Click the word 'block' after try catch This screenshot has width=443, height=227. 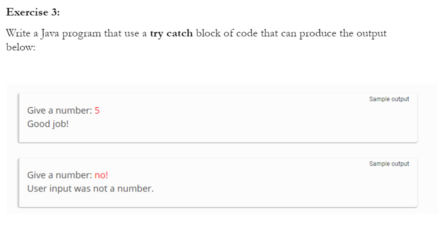(208, 33)
